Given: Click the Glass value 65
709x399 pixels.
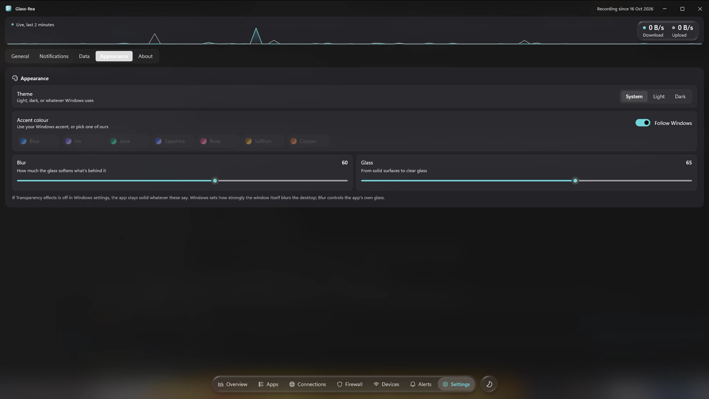Looking at the screenshot, I should tap(689, 163).
